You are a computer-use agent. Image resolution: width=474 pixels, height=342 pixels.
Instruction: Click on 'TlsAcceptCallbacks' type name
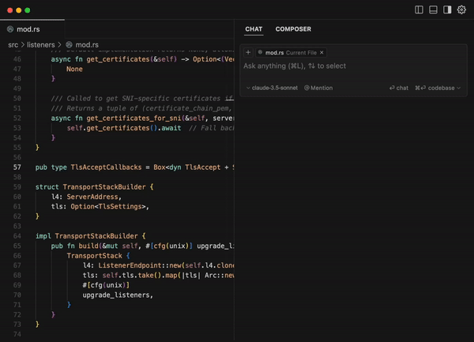click(x=106, y=167)
